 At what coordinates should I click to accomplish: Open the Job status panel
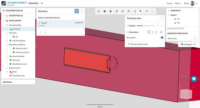click(18, 82)
